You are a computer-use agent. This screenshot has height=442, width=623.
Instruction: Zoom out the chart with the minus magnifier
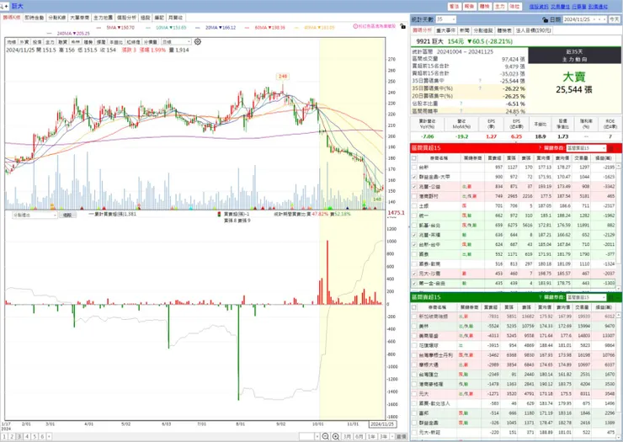[326, 436]
